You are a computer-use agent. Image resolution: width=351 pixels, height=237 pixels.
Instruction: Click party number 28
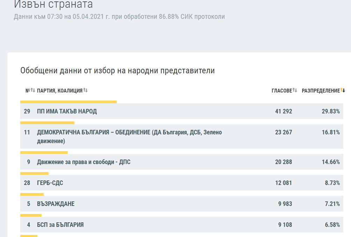click(x=27, y=183)
